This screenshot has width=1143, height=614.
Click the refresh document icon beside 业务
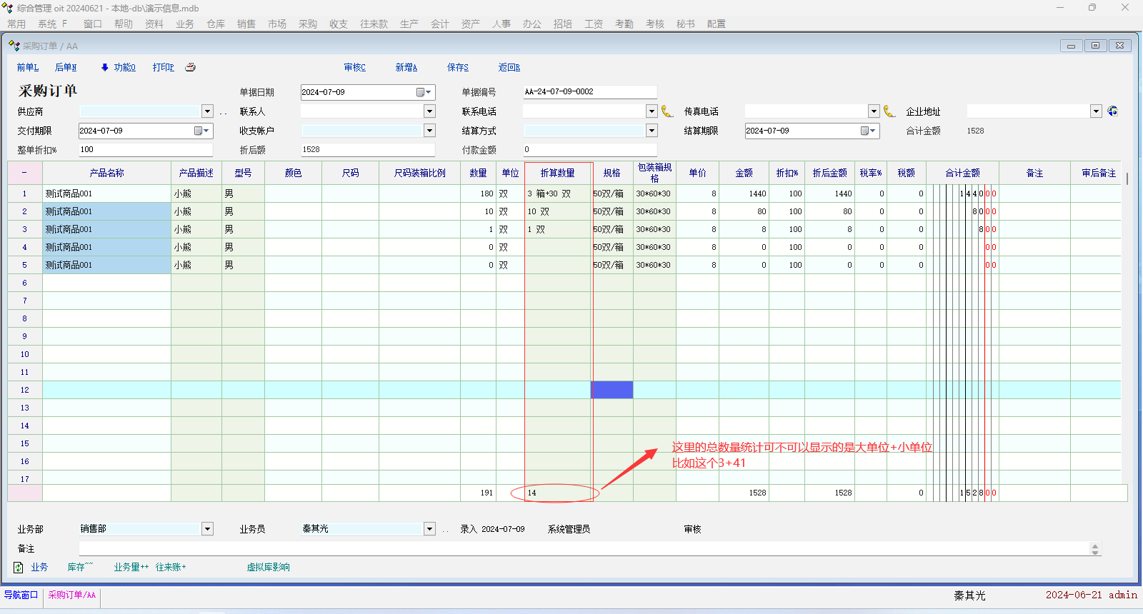(19, 568)
